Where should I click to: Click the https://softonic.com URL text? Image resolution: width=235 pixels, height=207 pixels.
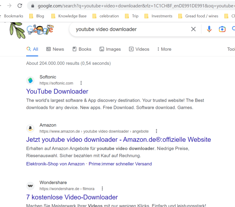56,83
